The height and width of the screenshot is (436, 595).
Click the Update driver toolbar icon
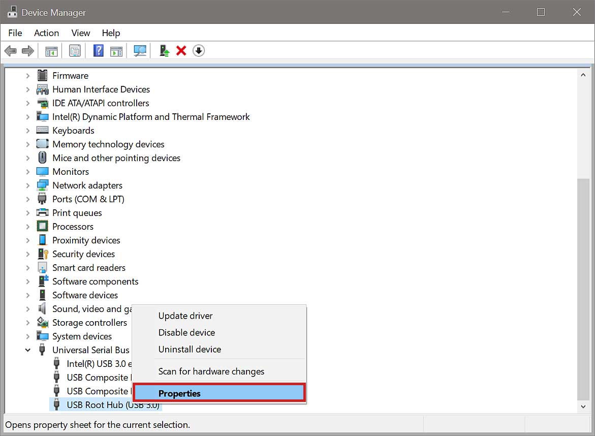click(164, 50)
